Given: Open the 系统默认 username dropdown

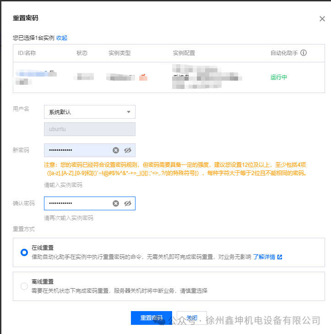Looking at the screenshot, I should [x=90, y=112].
